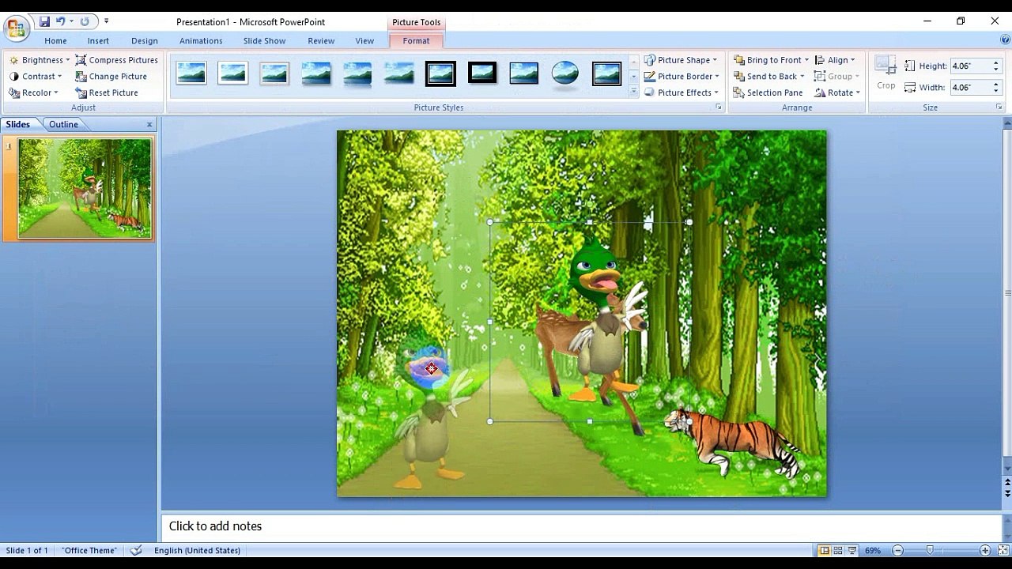Start Slide Show view from status bar
Image resolution: width=1012 pixels, height=569 pixels.
[x=852, y=550]
